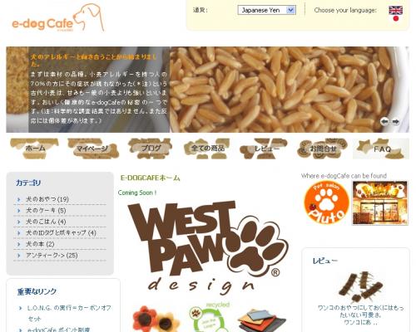
Task: Expand the アンティーク-> (25) category
Action: coord(52,256)
